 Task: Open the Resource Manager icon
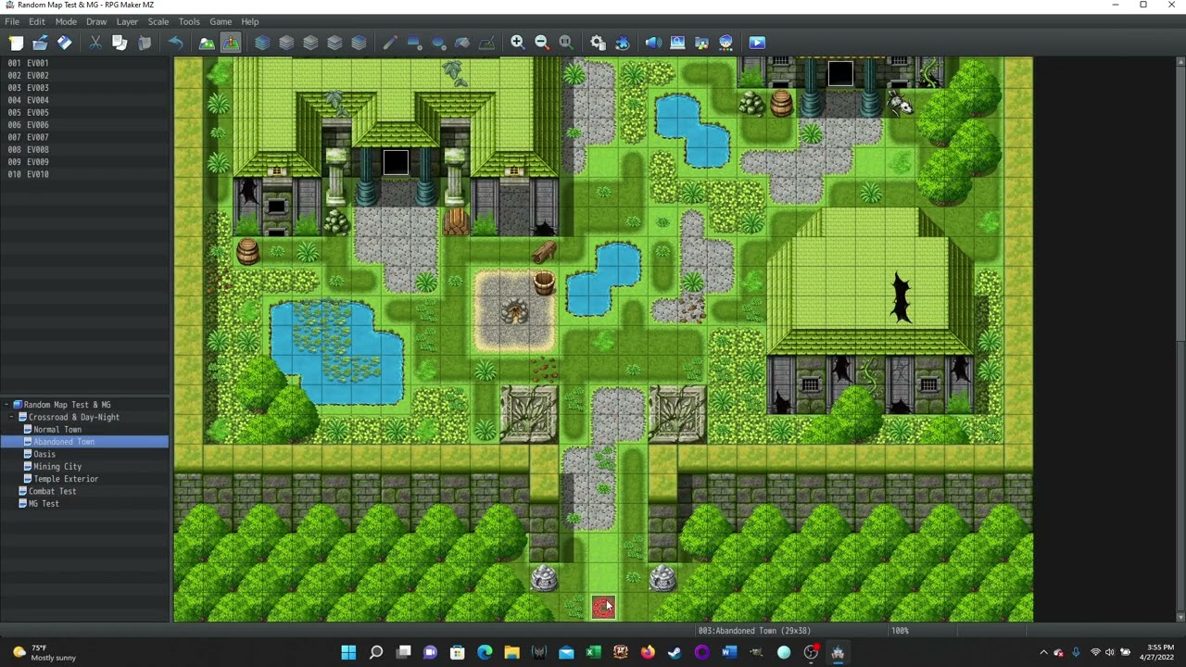point(701,43)
